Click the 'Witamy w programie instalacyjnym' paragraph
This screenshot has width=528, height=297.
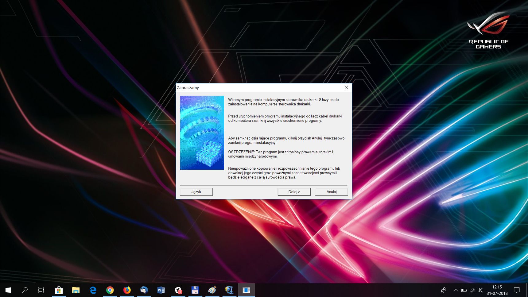[x=283, y=102]
